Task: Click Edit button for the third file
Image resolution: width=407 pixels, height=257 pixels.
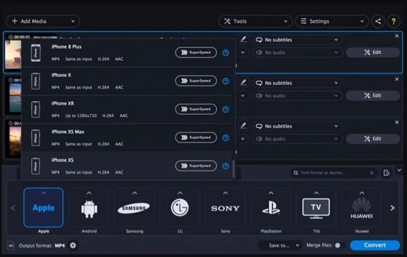Action: (x=373, y=139)
